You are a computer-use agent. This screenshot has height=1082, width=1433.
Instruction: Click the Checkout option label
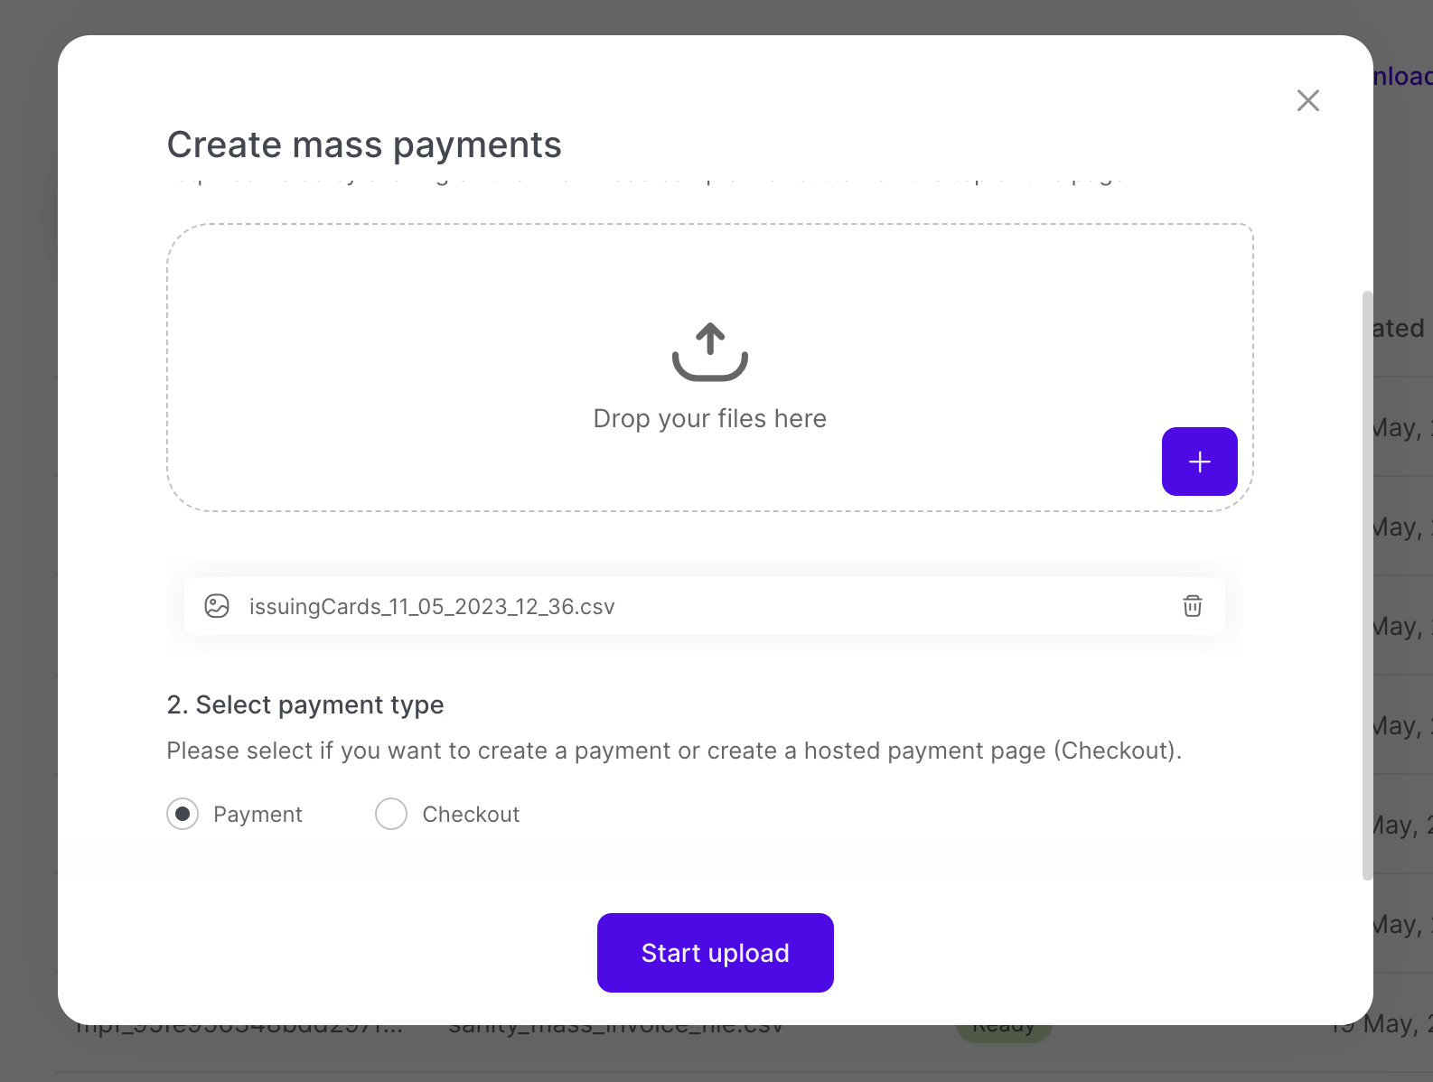pos(471,815)
